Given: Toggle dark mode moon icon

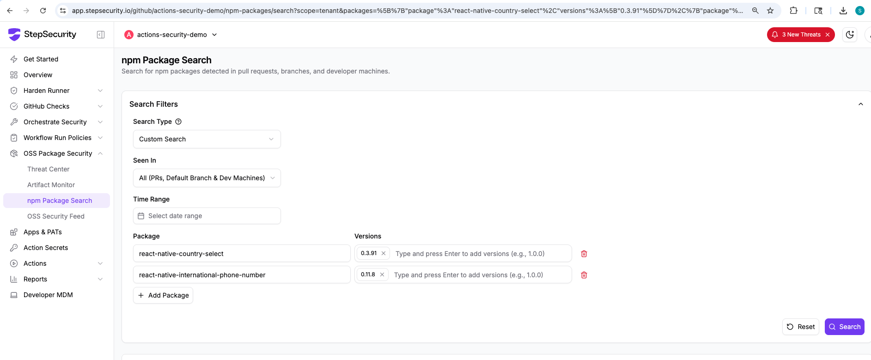Looking at the screenshot, I should point(850,35).
